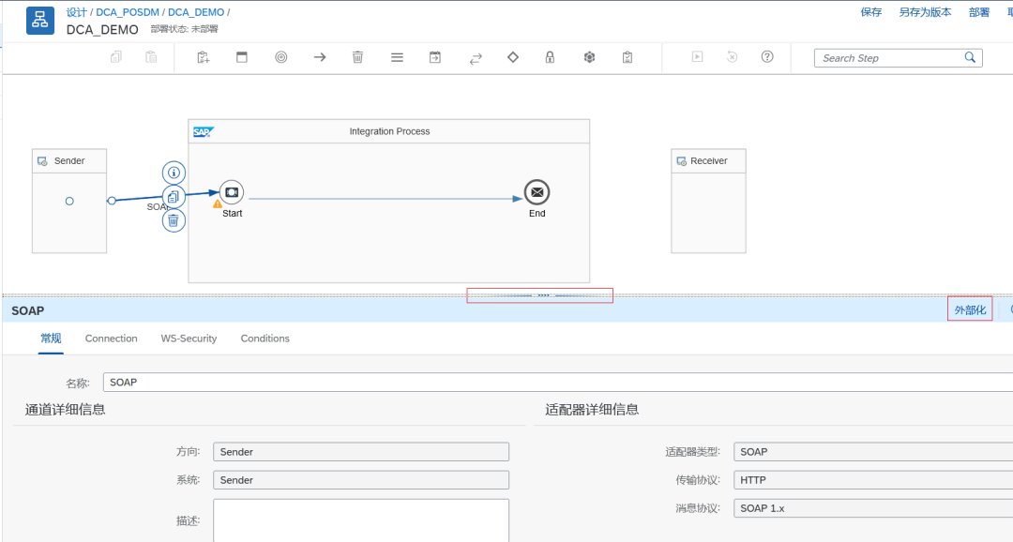Click the 保存 button
The height and width of the screenshot is (542, 1013).
tap(870, 12)
